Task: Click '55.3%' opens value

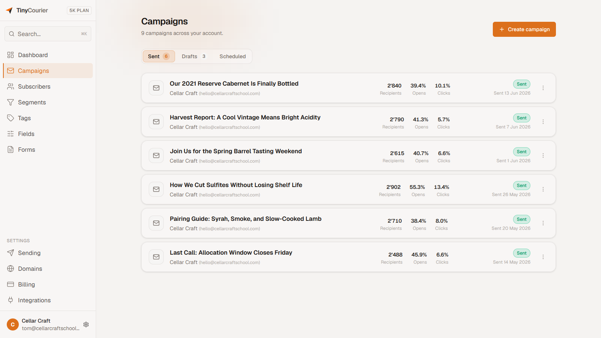Action: click(x=417, y=187)
